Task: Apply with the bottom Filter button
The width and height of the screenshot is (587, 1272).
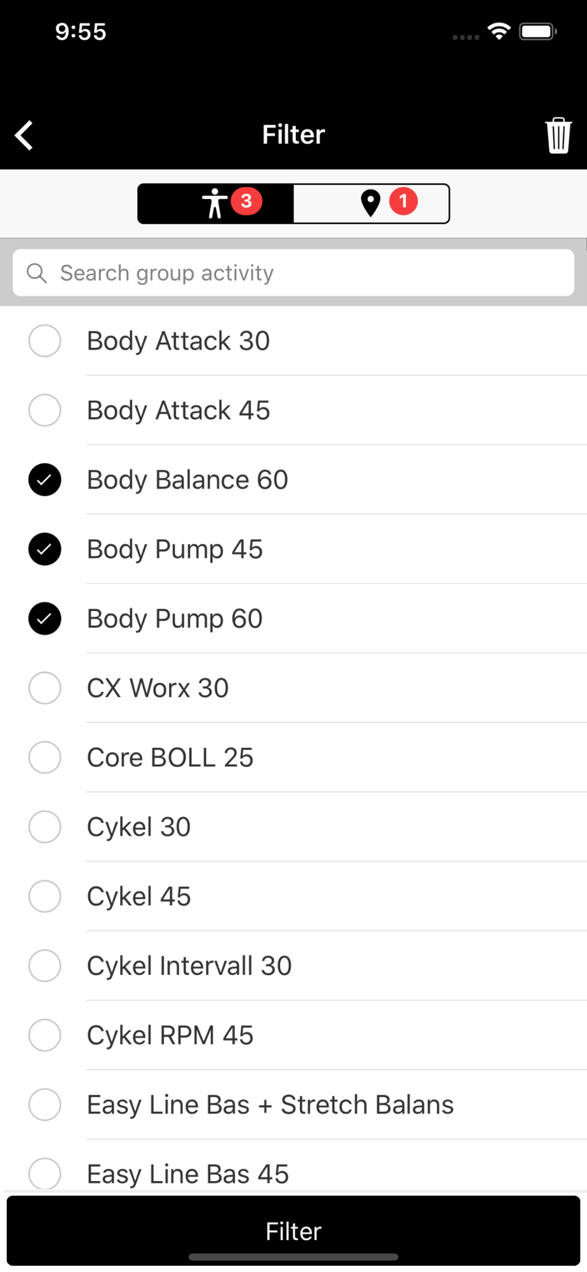Action: (x=293, y=1231)
